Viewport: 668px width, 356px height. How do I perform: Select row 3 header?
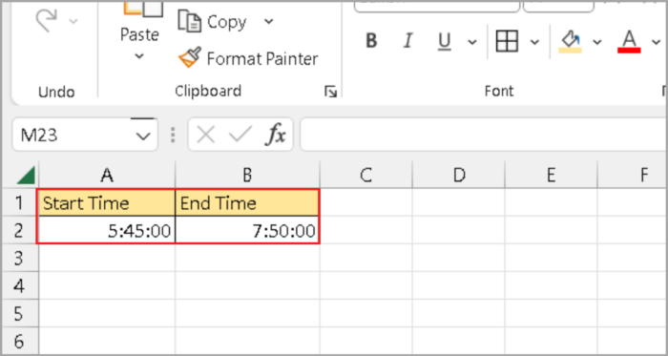point(19,257)
